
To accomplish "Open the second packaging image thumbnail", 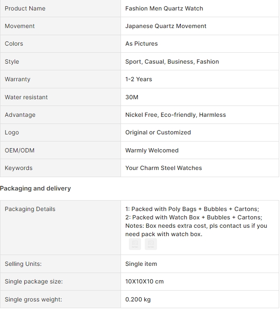I will 151,244.
